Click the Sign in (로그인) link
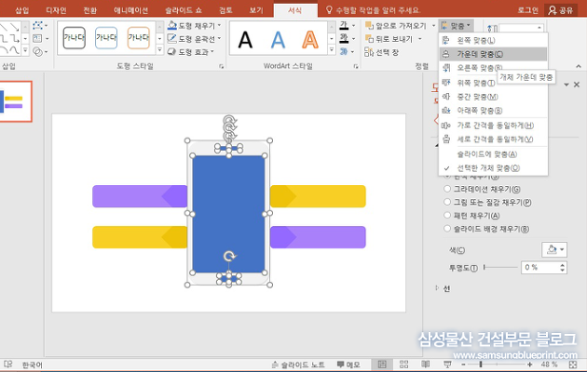Viewport: 587px width, 372px height. click(x=527, y=10)
